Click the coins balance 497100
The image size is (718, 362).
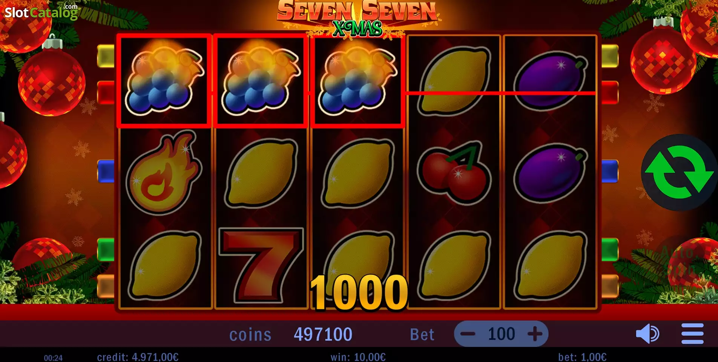[323, 334]
